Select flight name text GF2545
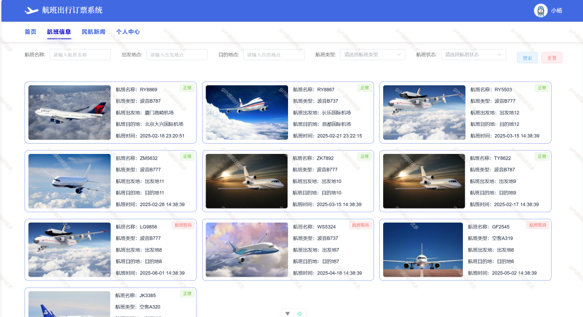The height and width of the screenshot is (317, 583). coord(501,227)
